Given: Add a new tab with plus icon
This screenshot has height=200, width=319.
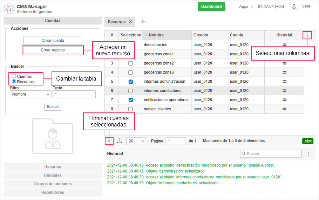Looking at the screenshot, I should coord(143,21).
